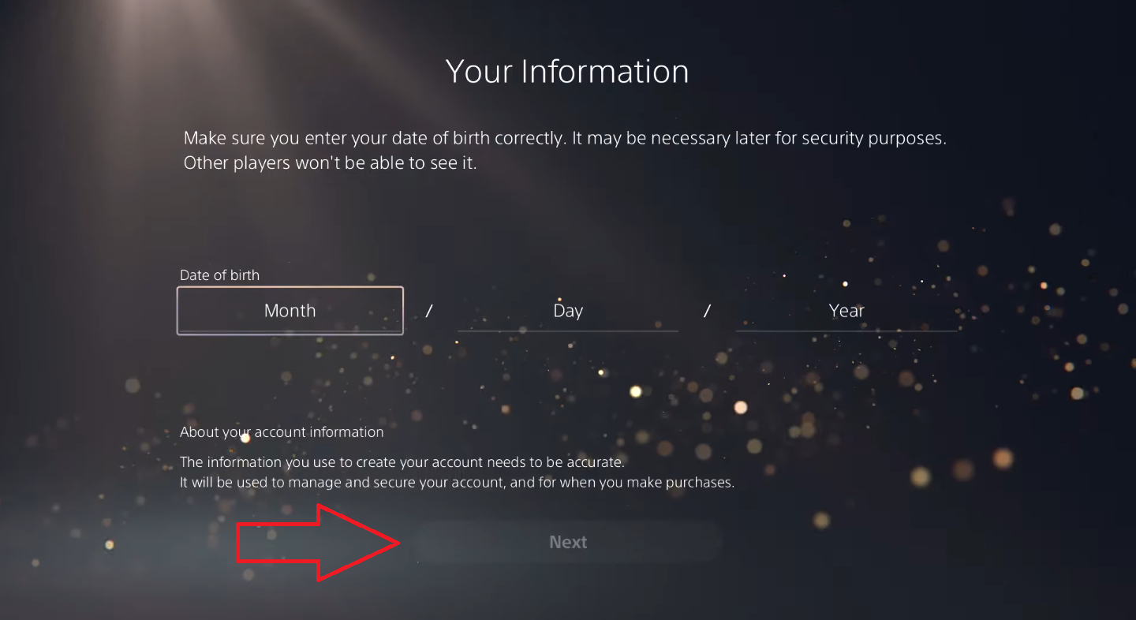This screenshot has height=620, width=1136.
Task: Click the text about entering birth date correctly
Action: click(565, 138)
